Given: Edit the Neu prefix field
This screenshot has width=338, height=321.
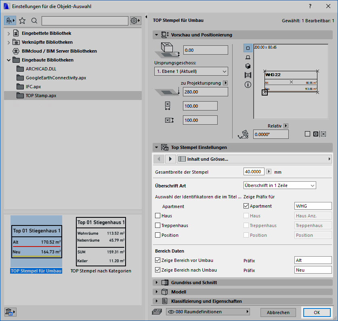Looking at the screenshot, I should pos(313,270).
